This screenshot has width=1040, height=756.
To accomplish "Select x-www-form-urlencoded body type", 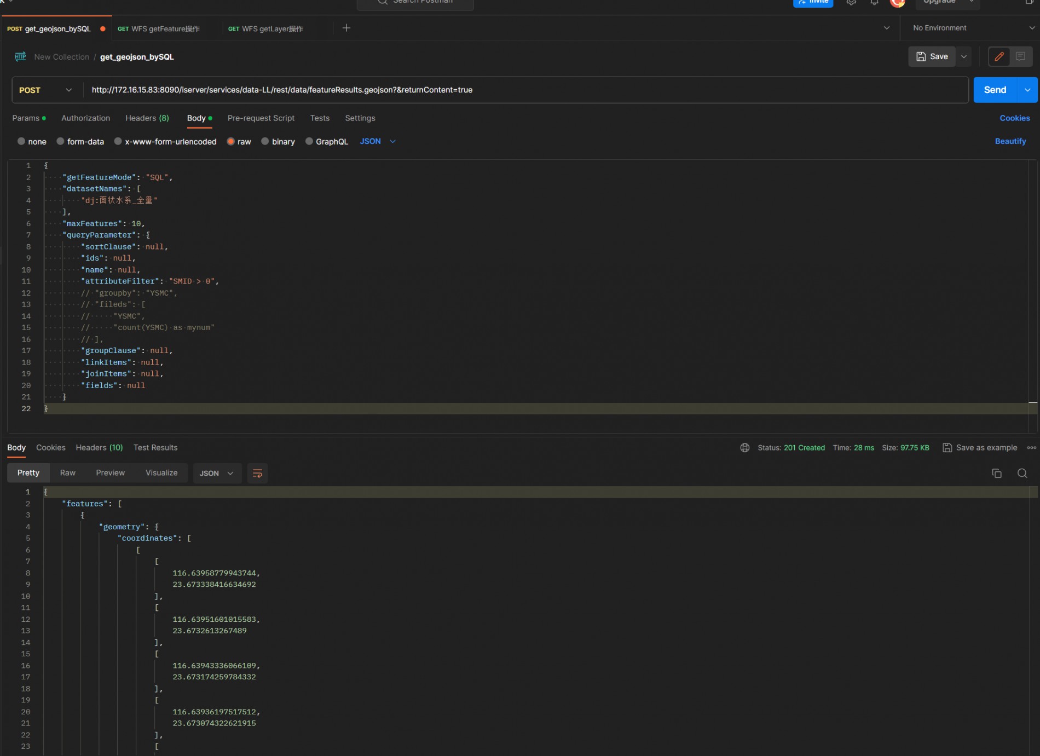I will [x=165, y=142].
